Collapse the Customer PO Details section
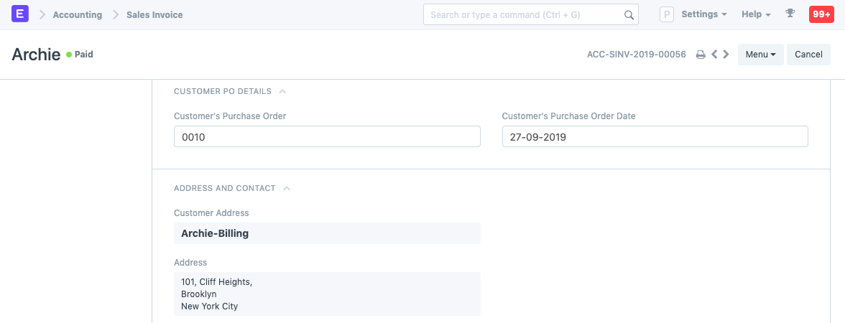 (x=282, y=92)
